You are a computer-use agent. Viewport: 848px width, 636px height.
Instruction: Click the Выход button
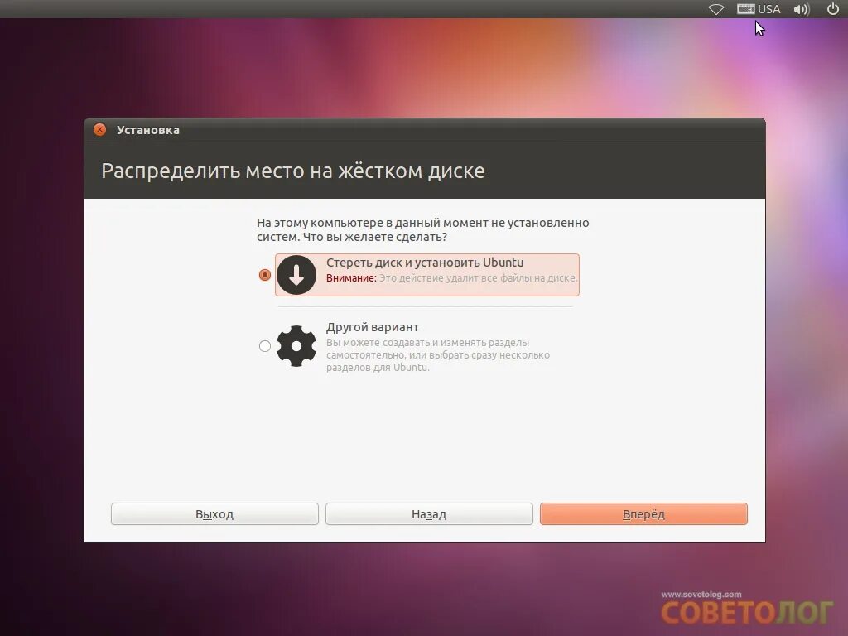point(214,513)
